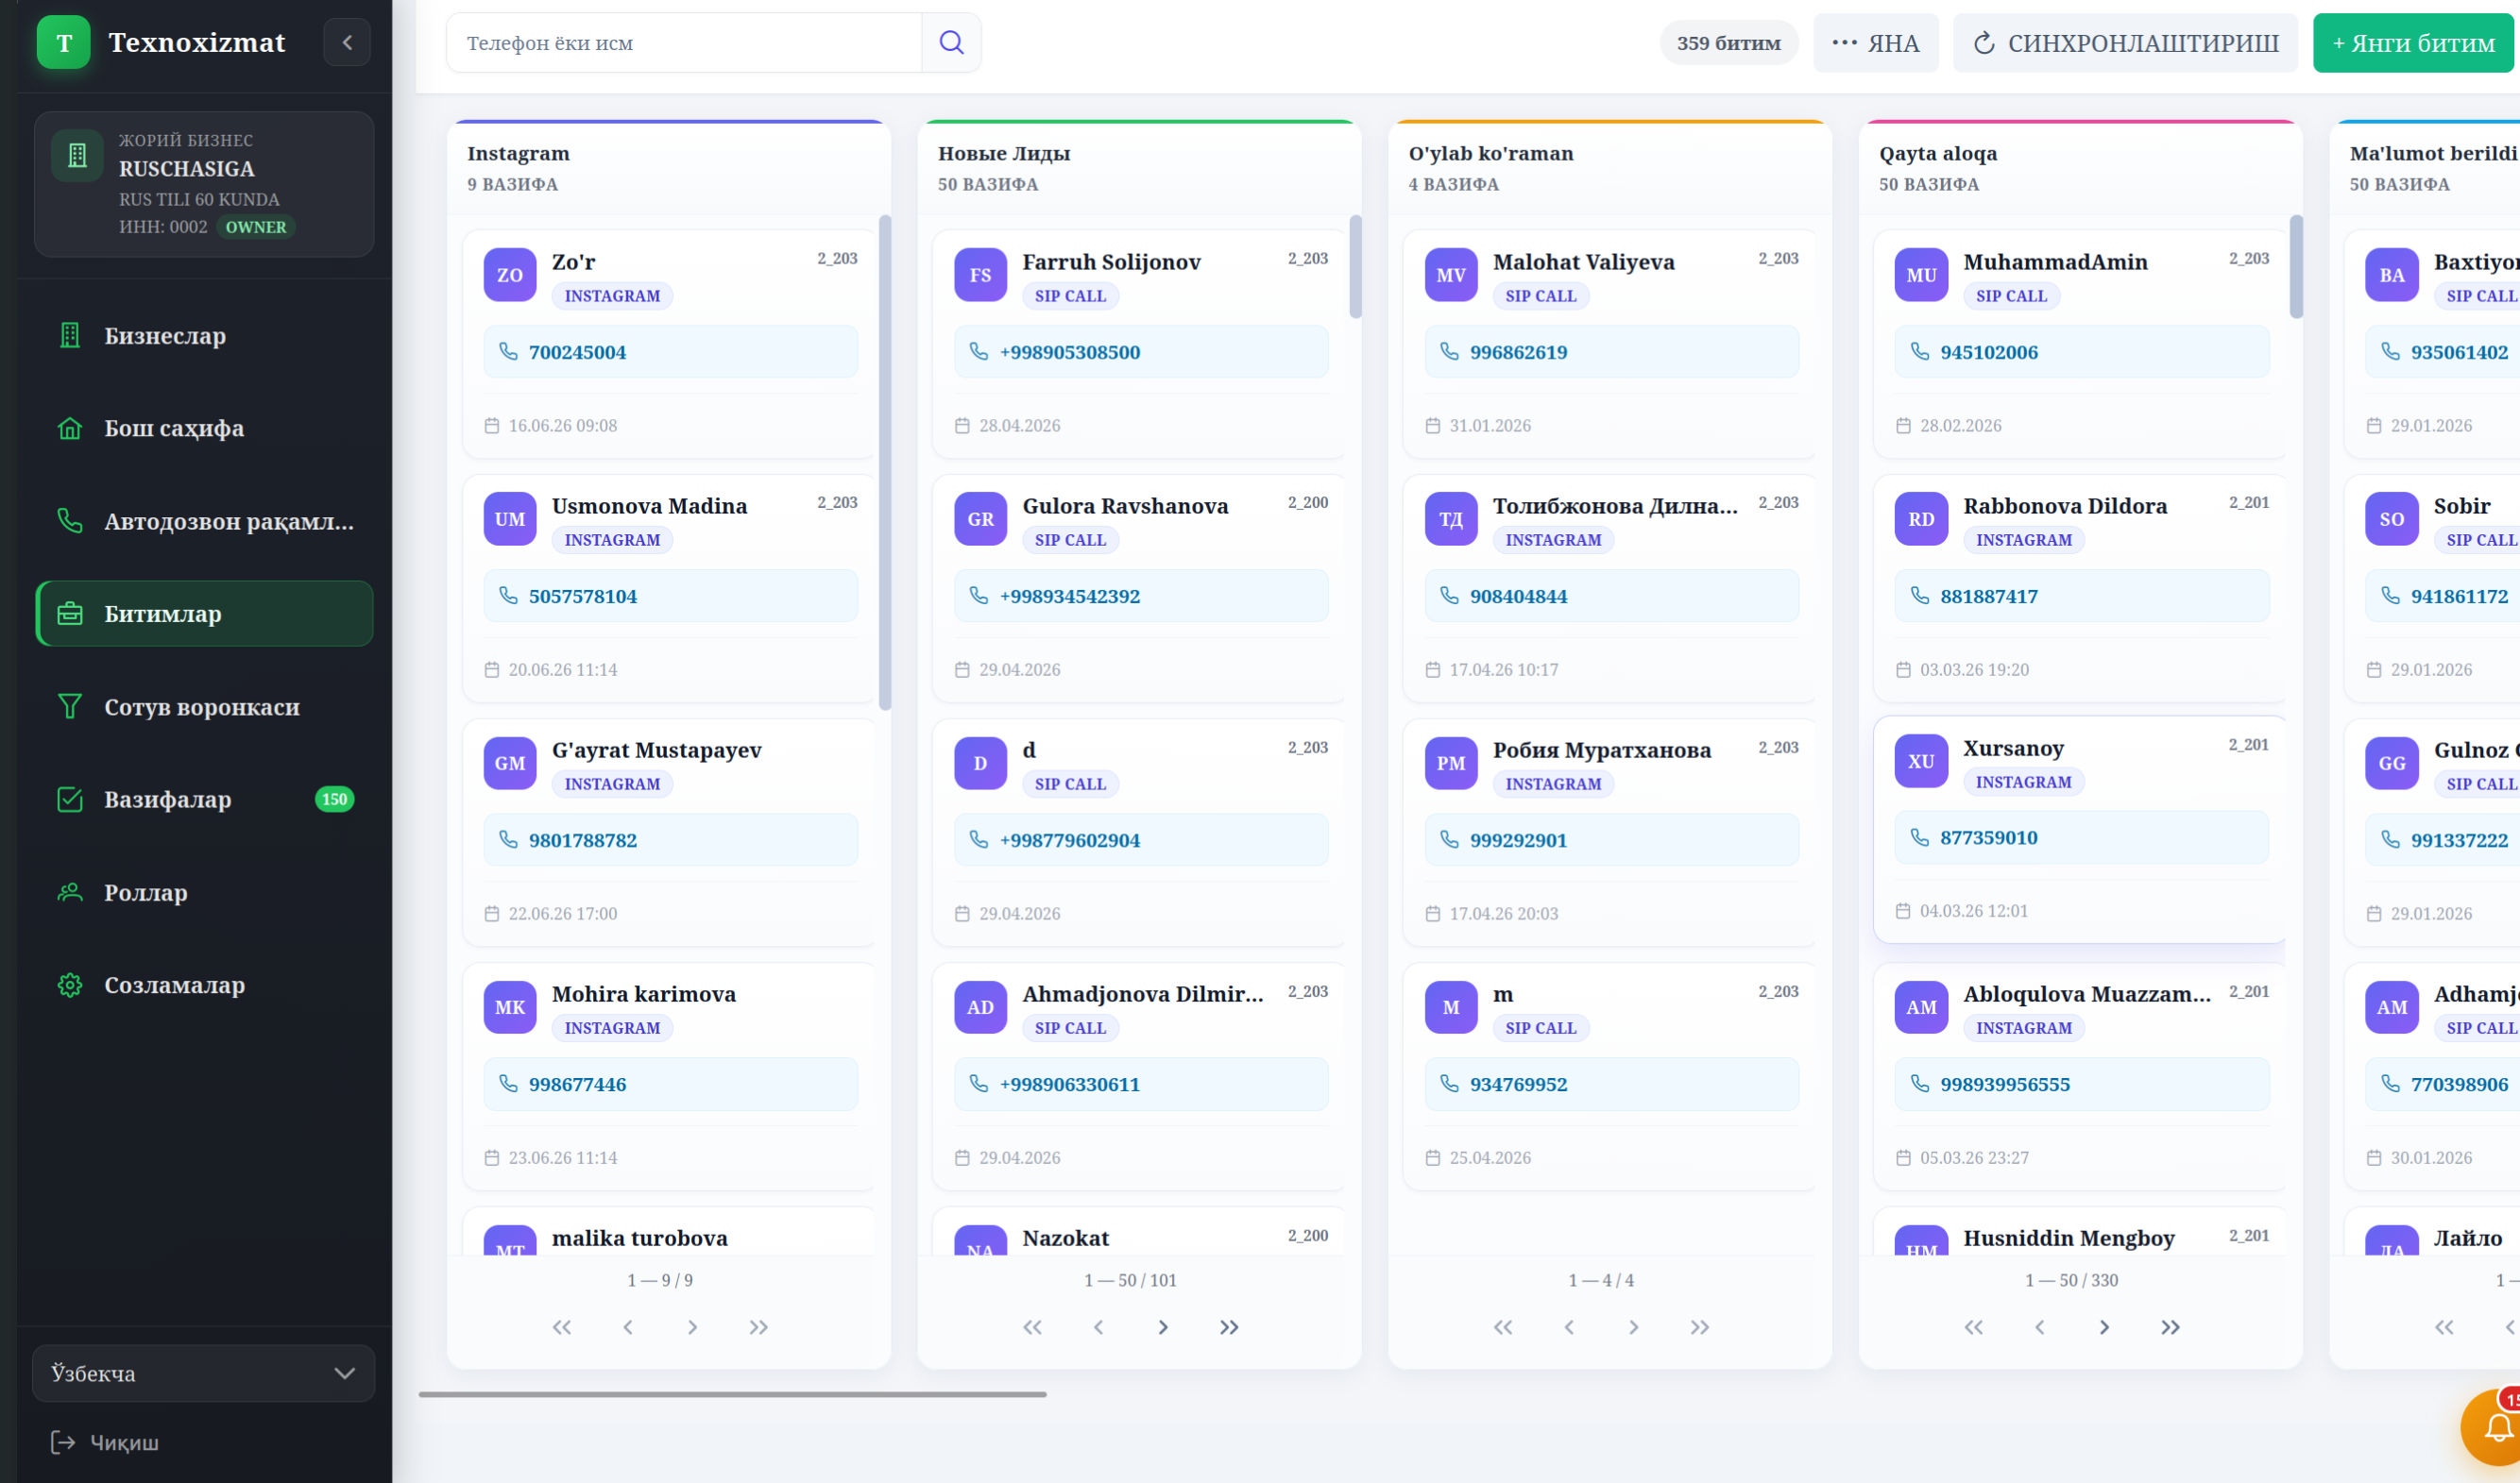Open the Abloqulova Muazzam... deal card

coord(2082,1076)
